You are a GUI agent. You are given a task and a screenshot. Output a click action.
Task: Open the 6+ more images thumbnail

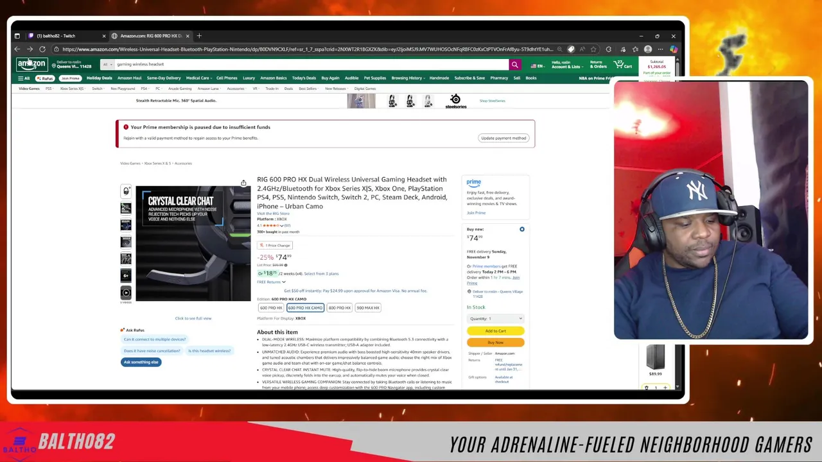tap(126, 275)
